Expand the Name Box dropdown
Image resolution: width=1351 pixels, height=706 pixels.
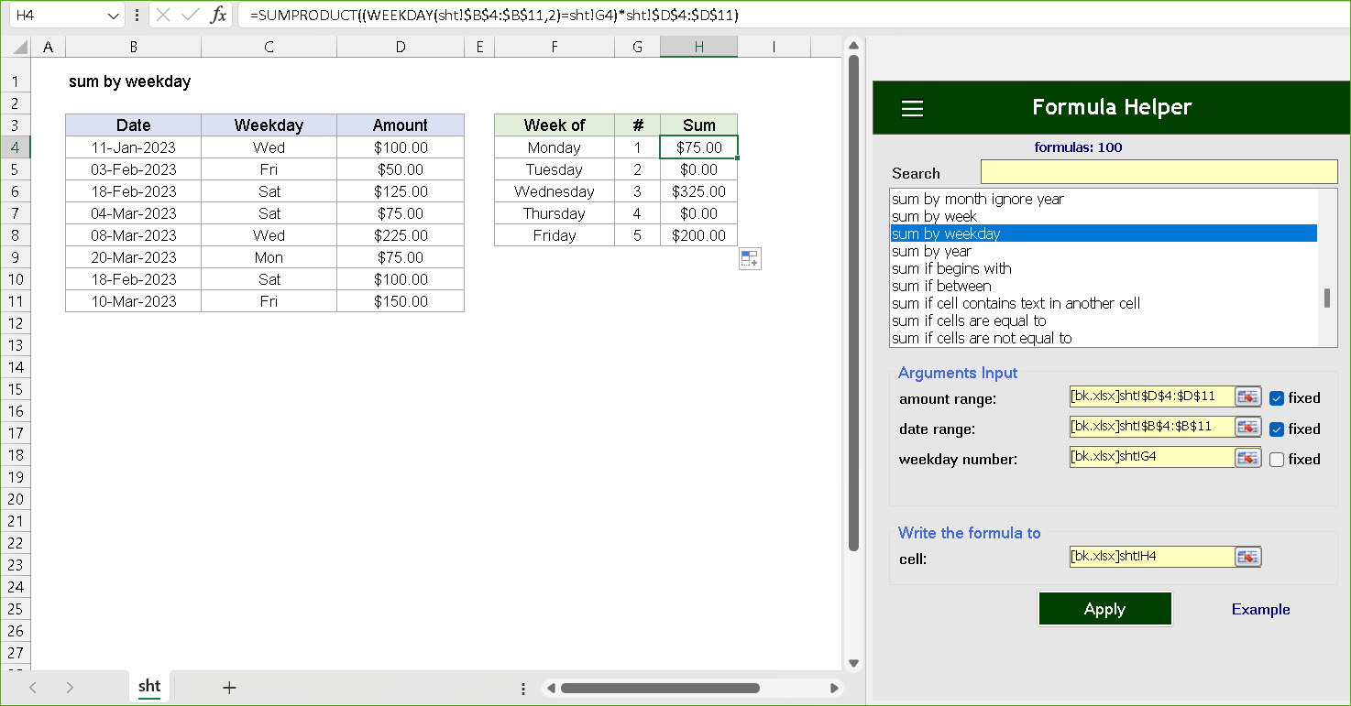(113, 16)
